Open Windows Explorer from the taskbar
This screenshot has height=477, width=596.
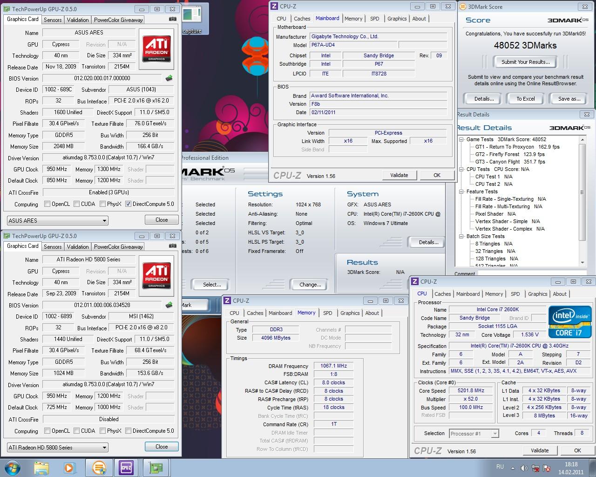tap(41, 467)
